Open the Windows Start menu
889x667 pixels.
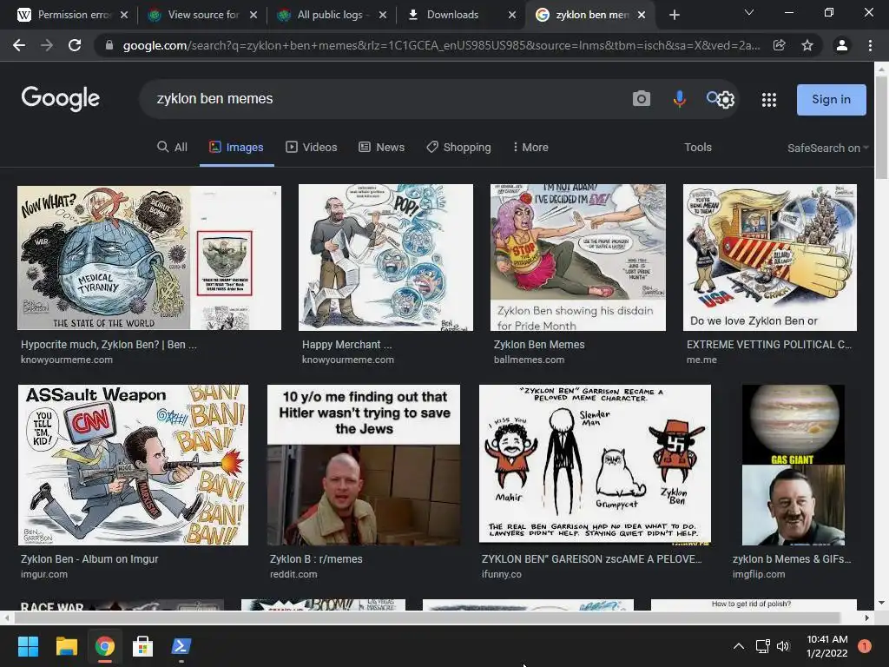pyautogui.click(x=28, y=646)
